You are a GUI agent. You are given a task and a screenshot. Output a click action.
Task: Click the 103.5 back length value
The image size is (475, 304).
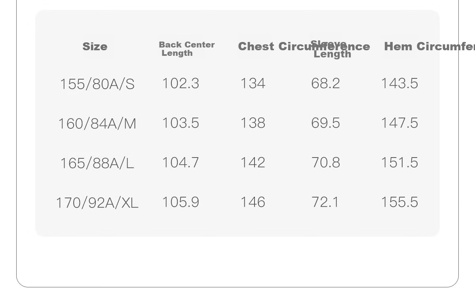(x=181, y=123)
